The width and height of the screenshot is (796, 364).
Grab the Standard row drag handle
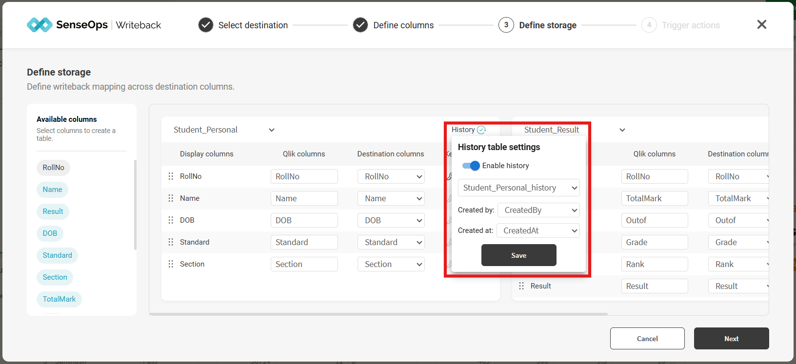(x=171, y=242)
